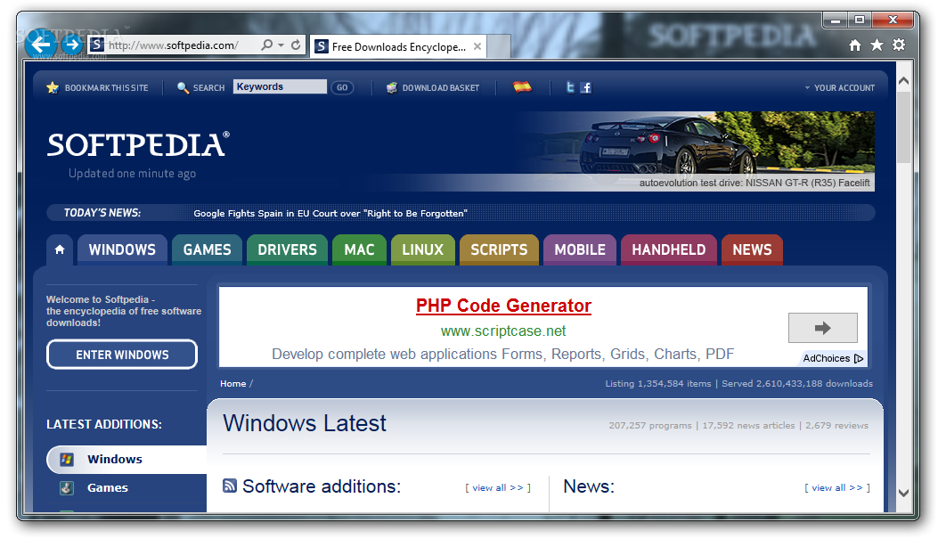Open the address bar autocomplete dropdown arrow

point(281,45)
